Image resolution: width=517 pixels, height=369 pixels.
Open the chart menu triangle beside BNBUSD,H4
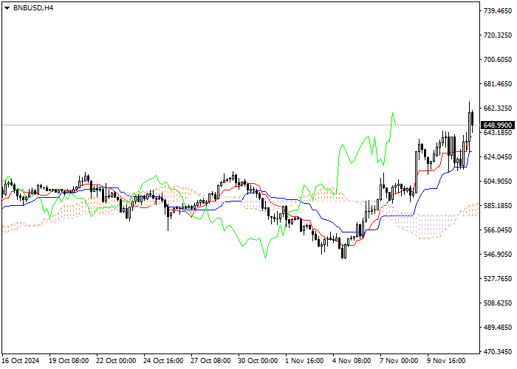click(x=7, y=8)
